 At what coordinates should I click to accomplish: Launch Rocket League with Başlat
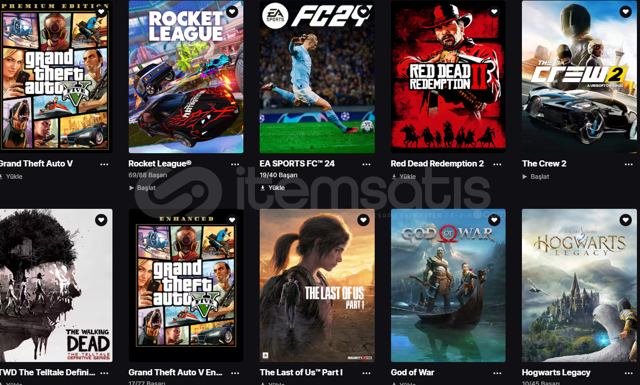143,188
